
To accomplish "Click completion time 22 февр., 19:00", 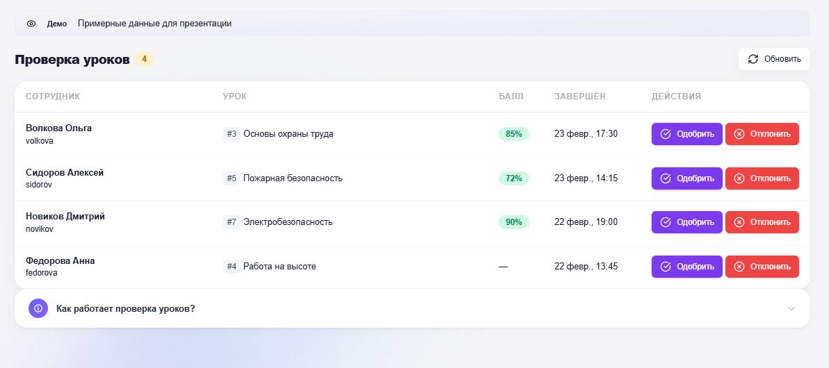I will coord(586,222).
